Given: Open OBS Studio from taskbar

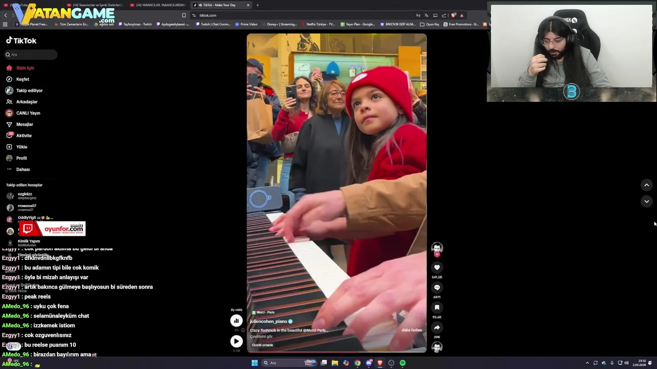Looking at the screenshot, I should tap(391, 363).
